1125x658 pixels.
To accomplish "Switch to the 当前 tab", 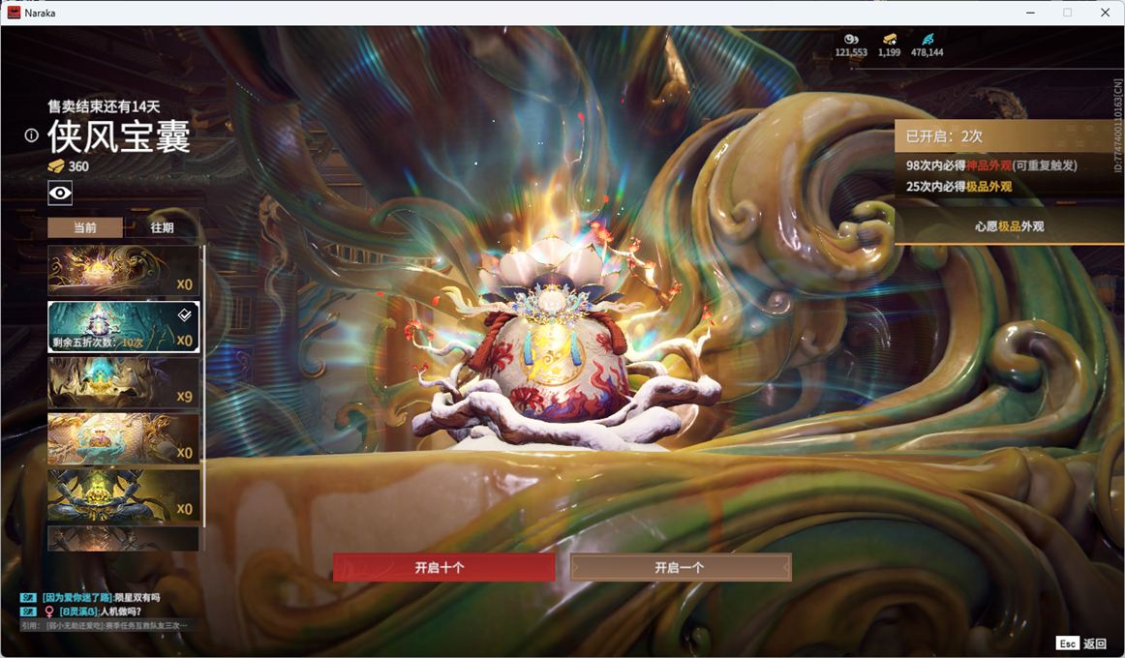I will (x=85, y=227).
